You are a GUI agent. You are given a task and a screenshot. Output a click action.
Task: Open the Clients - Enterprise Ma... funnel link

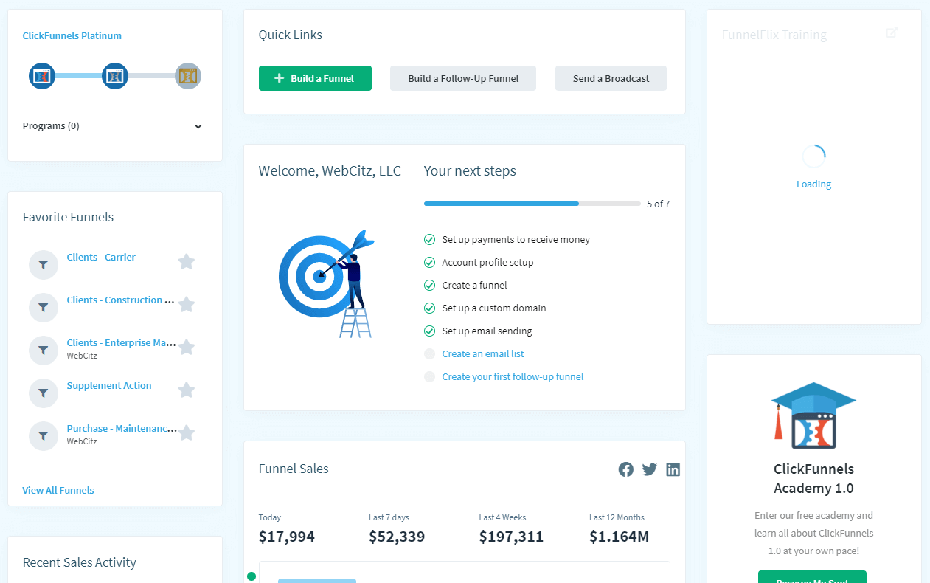coord(121,343)
